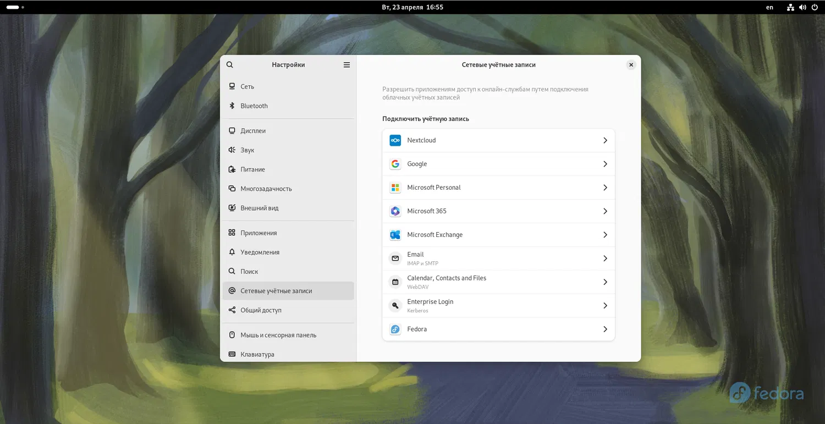Click the Клавиатура keyboard icon
The image size is (825, 424).
(232, 354)
